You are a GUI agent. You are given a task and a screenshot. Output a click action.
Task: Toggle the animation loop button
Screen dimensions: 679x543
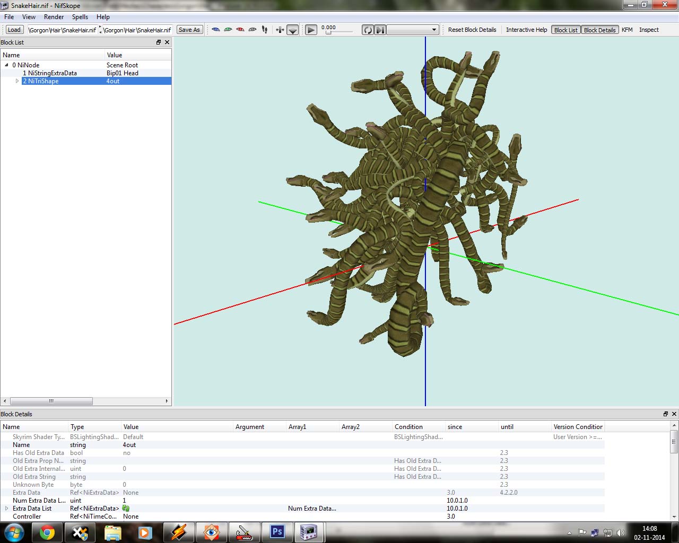368,30
